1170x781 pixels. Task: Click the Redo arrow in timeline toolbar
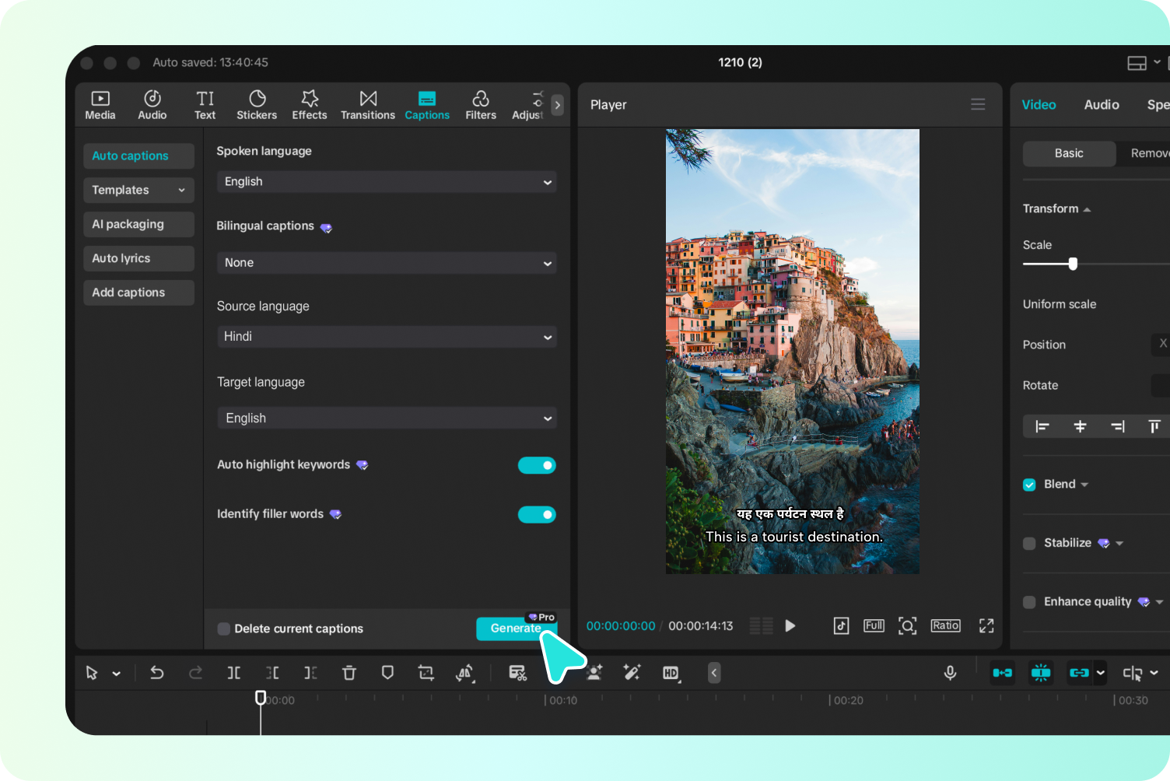tap(195, 673)
